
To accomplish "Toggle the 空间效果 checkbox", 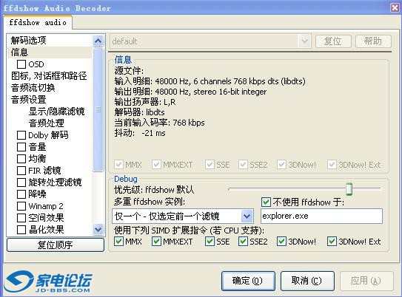I will point(21,218).
